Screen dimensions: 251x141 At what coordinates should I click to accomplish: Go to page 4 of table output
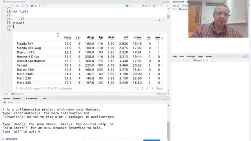[x=153, y=89]
